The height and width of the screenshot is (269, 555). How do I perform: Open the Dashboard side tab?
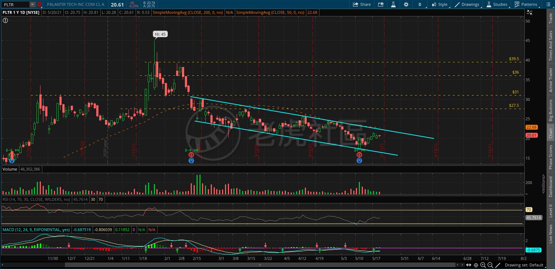(551, 187)
